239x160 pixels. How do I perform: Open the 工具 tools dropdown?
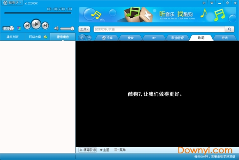(84, 29)
